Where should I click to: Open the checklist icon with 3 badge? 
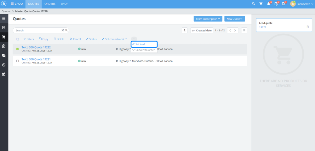point(284,4)
